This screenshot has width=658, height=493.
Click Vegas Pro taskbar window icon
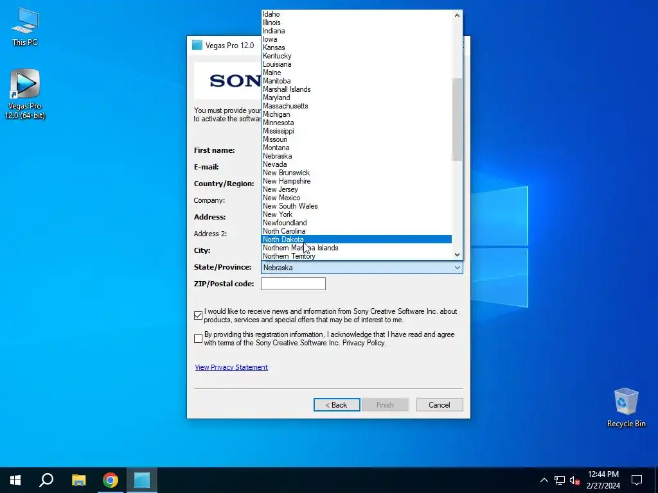click(x=142, y=480)
